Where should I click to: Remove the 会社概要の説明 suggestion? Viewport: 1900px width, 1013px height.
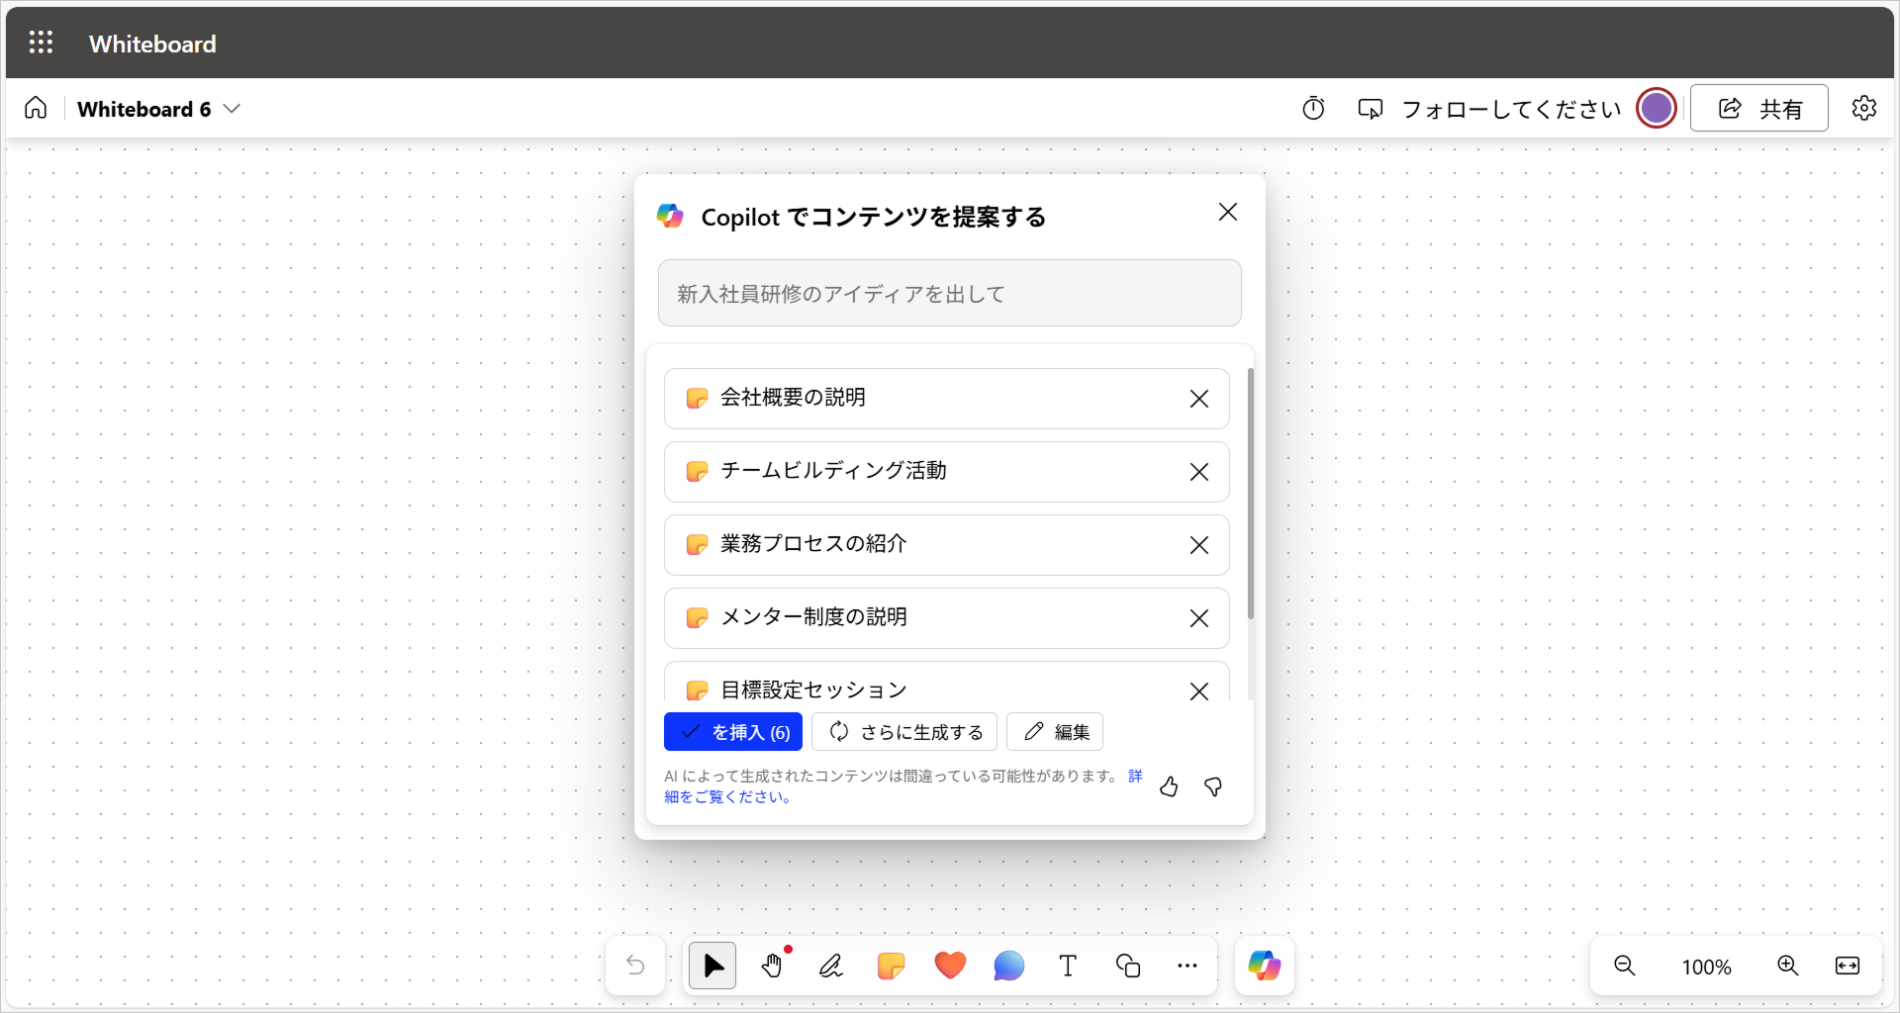[x=1198, y=399]
